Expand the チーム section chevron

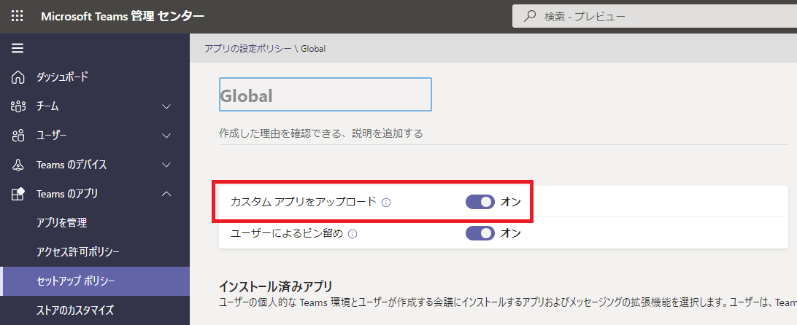(x=166, y=106)
